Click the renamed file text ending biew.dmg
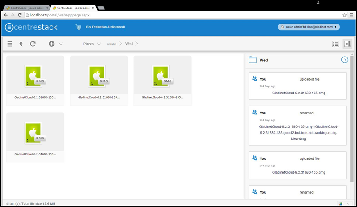This screenshot has height=207, width=357. click(x=299, y=133)
